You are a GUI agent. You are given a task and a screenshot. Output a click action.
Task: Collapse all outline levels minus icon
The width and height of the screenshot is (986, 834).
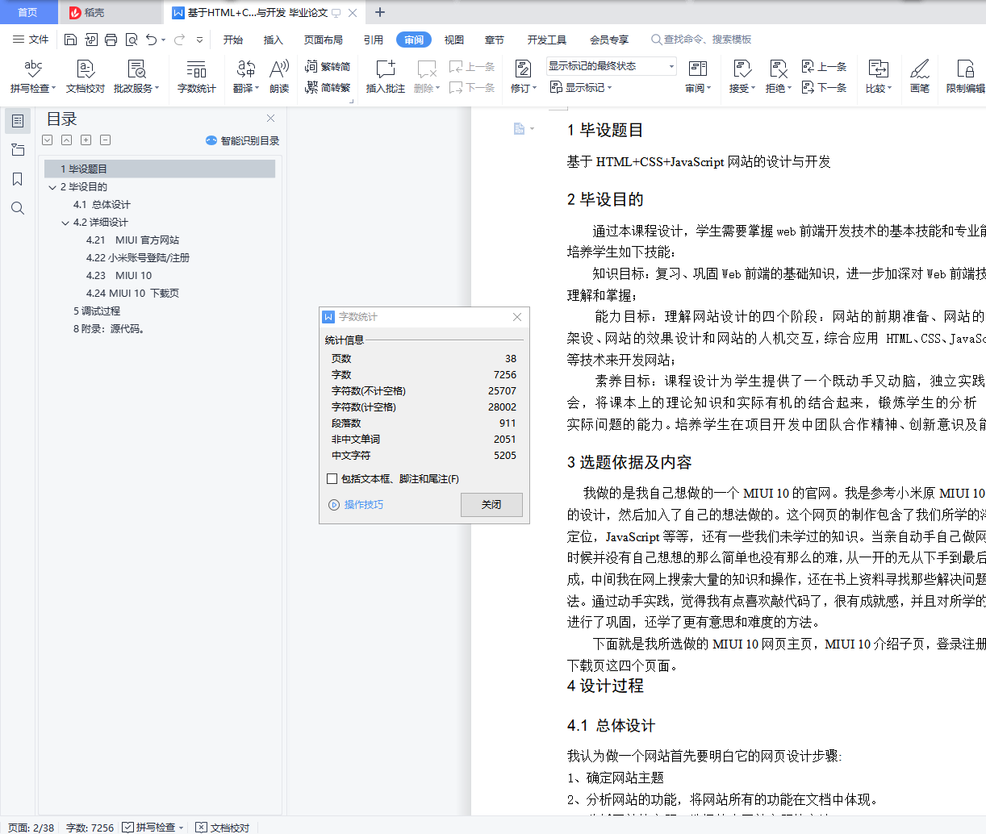pyautogui.click(x=106, y=140)
